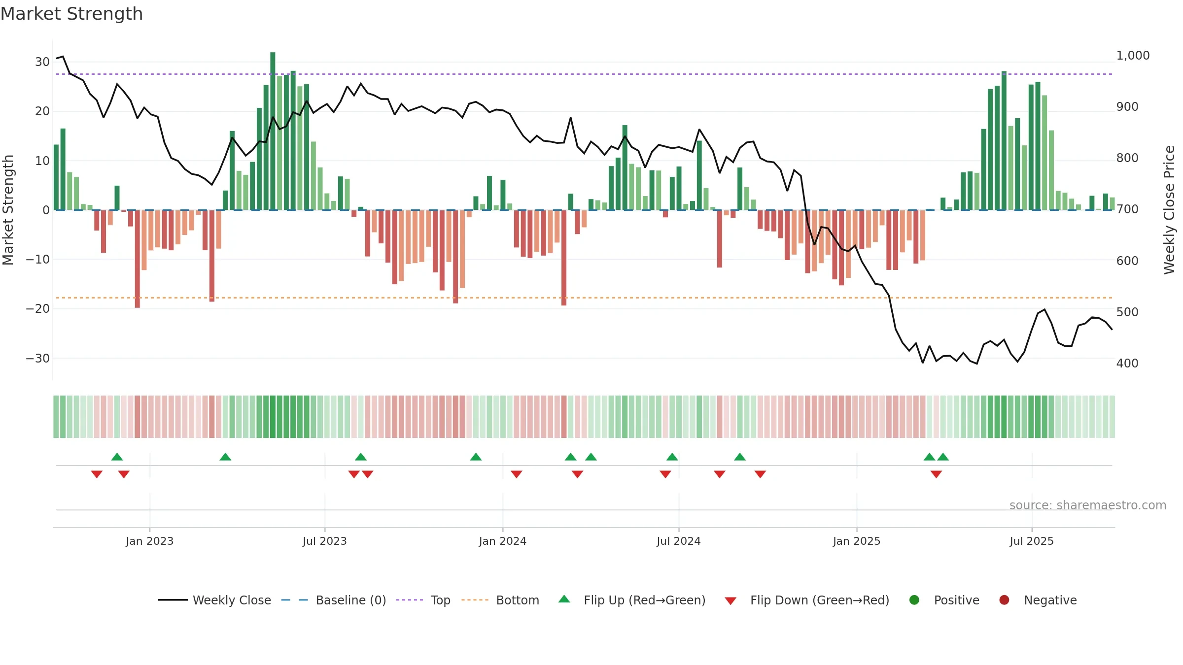
Task: Click the −20 tick on the left axis
Action: 38,309
